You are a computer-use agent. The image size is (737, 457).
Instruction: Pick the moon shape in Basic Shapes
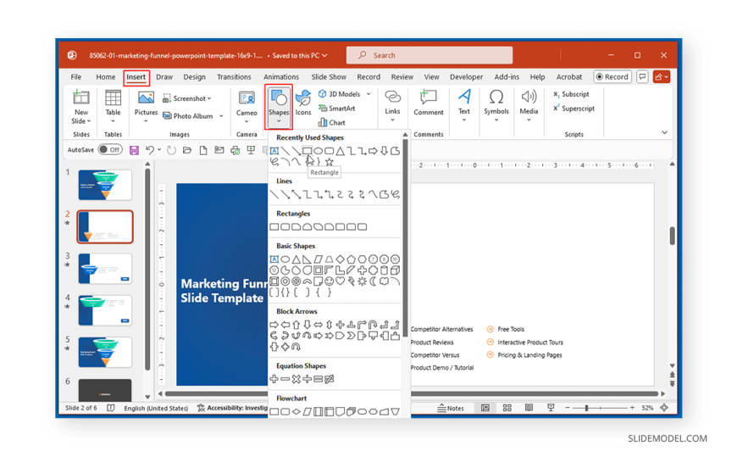click(374, 281)
